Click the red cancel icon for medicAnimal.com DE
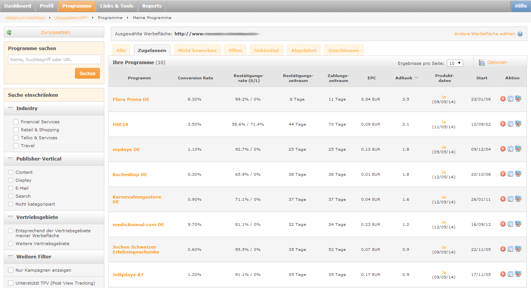 pyautogui.click(x=503, y=224)
